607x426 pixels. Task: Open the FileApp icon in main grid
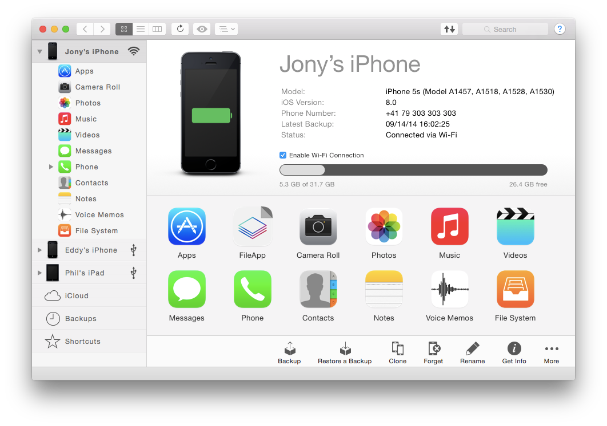[252, 227]
